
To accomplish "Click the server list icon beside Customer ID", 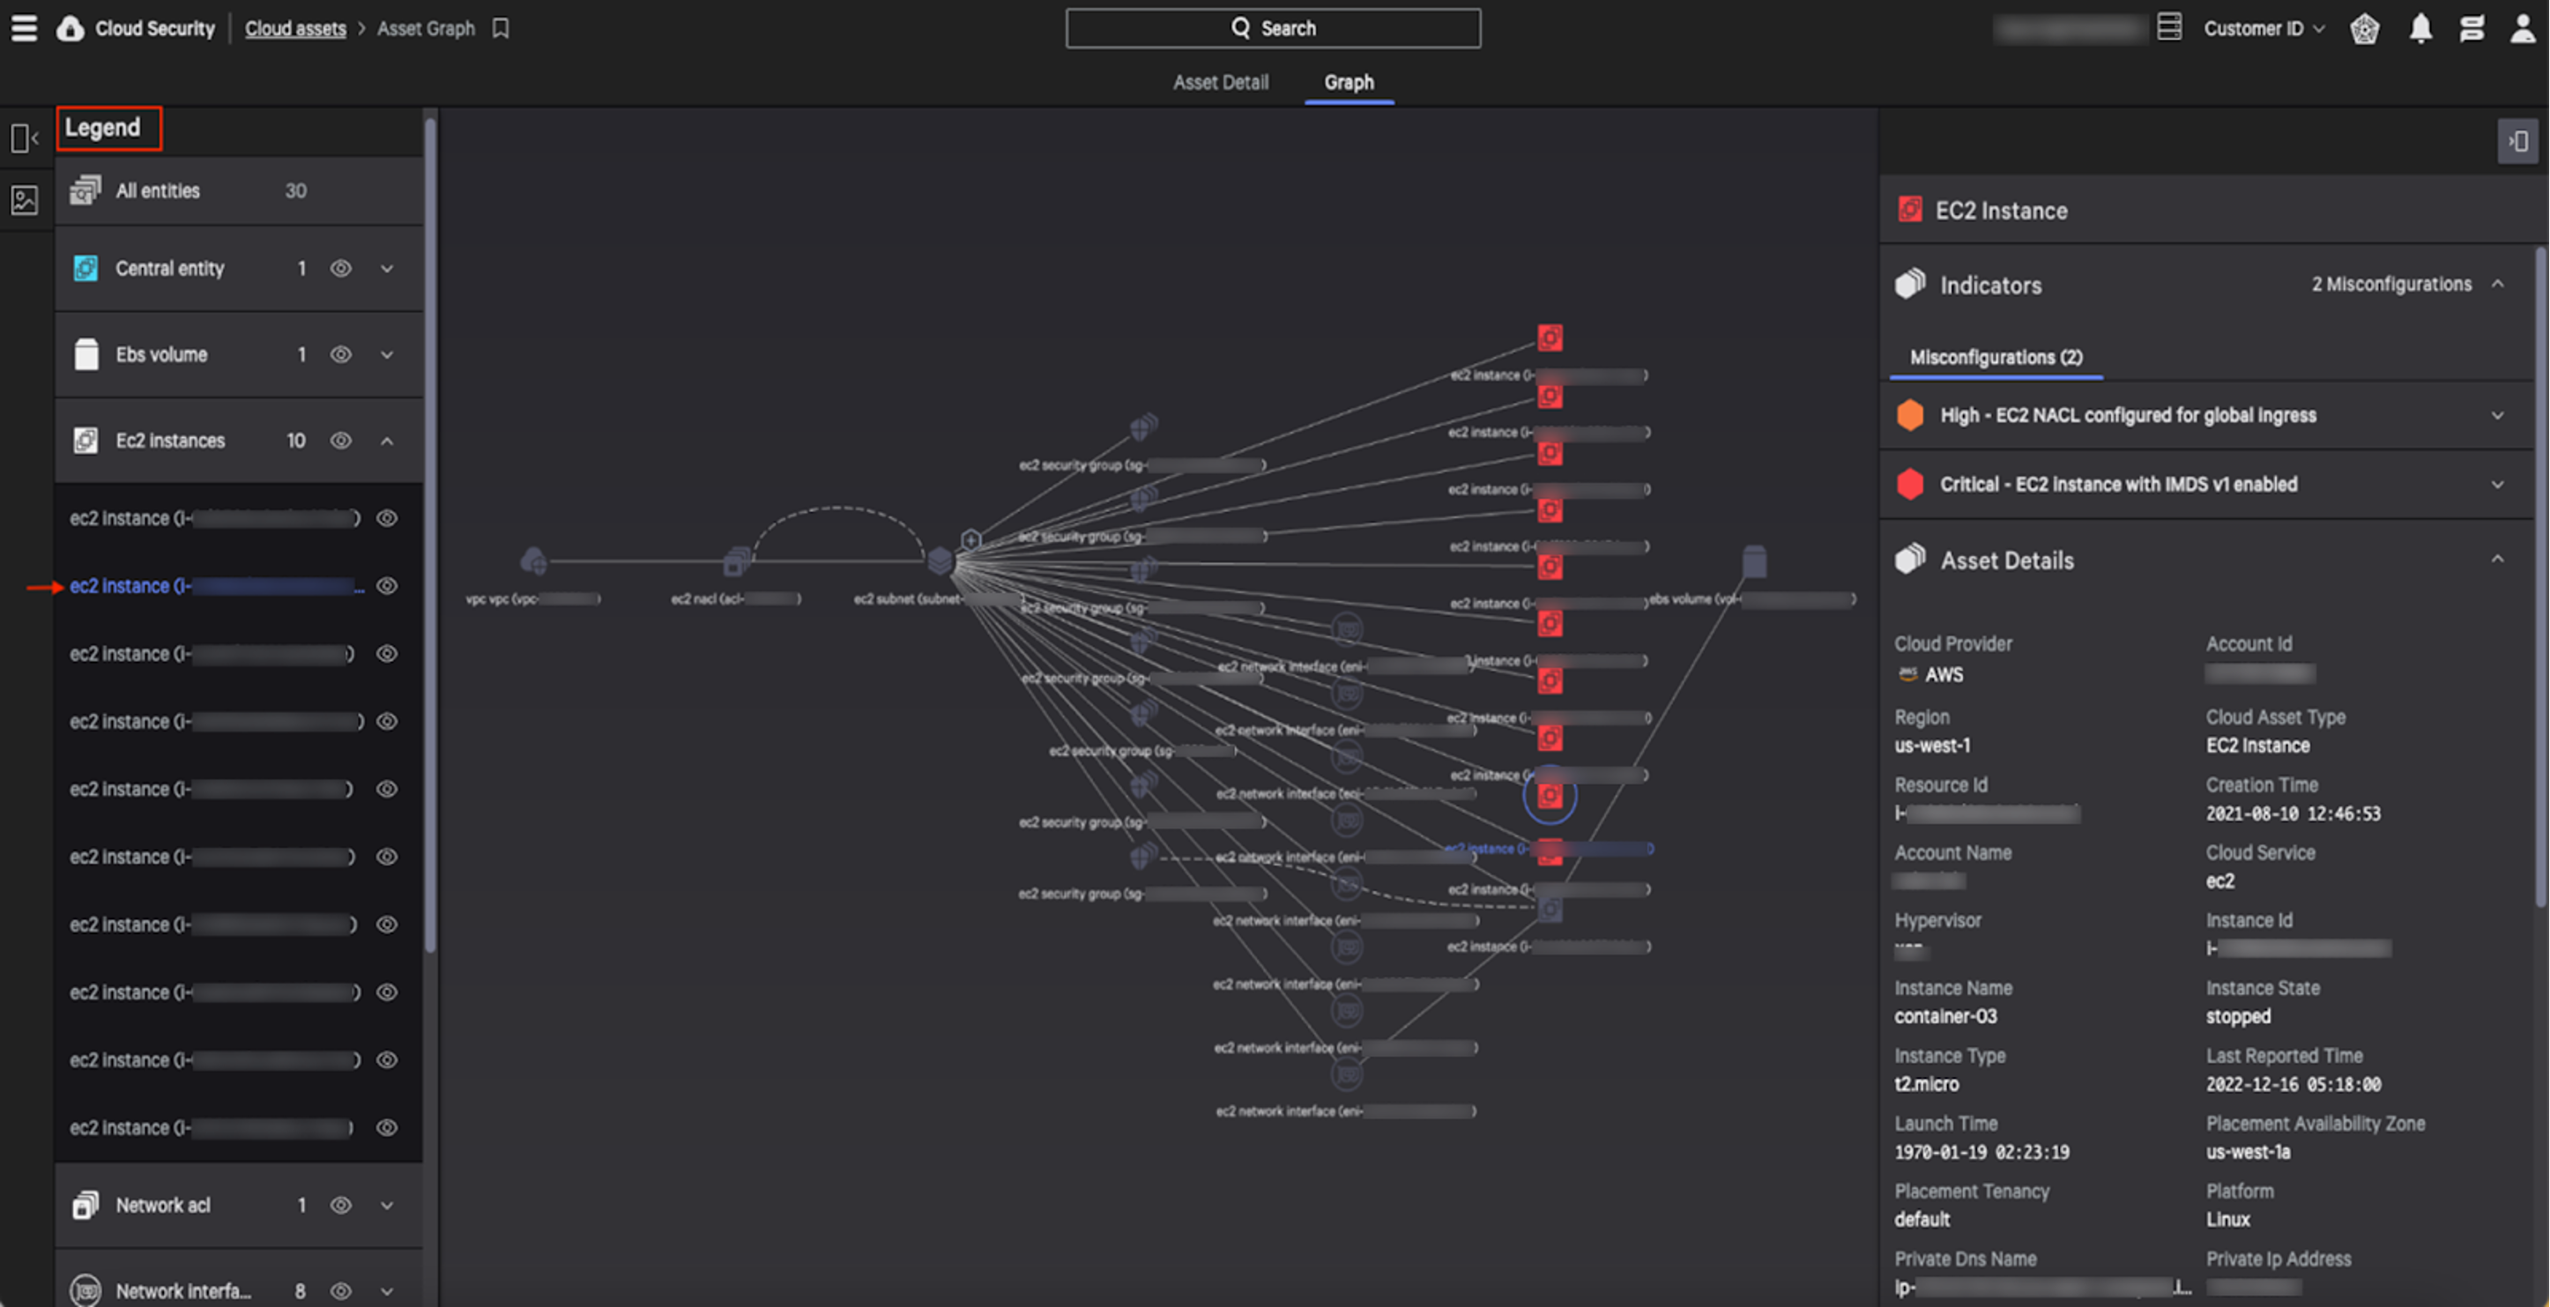I will 2169,26.
